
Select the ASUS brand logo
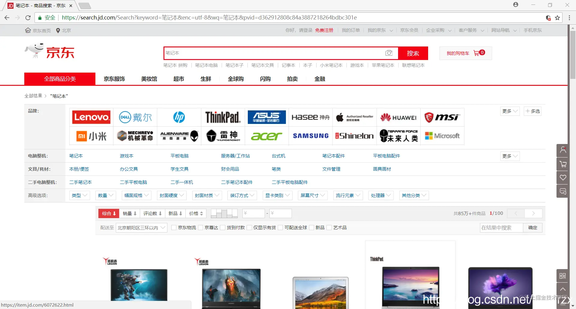(267, 117)
